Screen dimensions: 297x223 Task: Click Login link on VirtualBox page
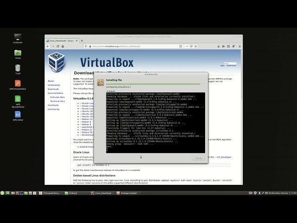click(x=222, y=66)
